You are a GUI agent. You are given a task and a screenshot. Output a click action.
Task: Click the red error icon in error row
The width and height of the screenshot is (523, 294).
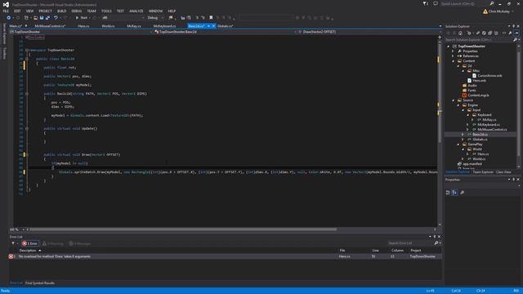11,256
